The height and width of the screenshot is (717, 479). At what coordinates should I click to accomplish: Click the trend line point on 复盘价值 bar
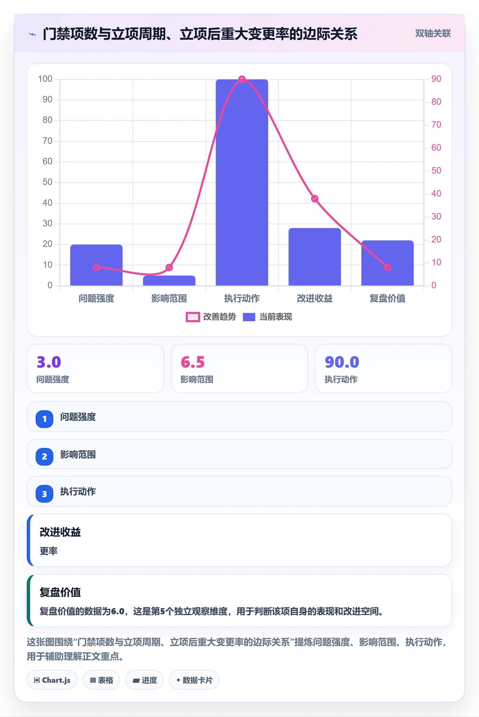388,267
